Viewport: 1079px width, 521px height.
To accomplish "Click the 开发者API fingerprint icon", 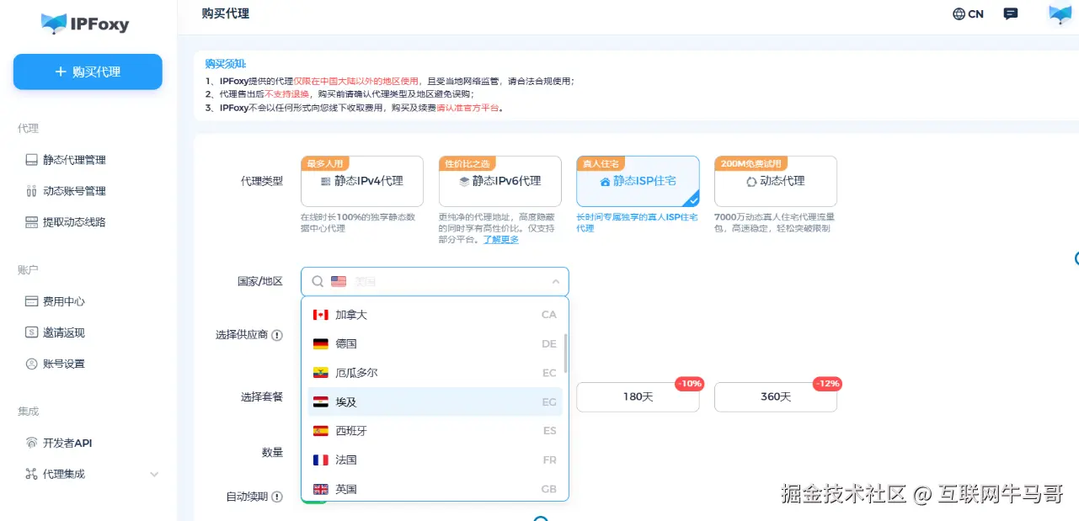I will point(31,443).
